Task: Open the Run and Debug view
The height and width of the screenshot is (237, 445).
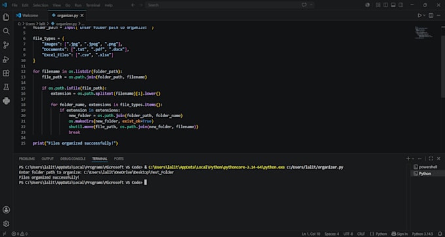Action: pos(6,60)
